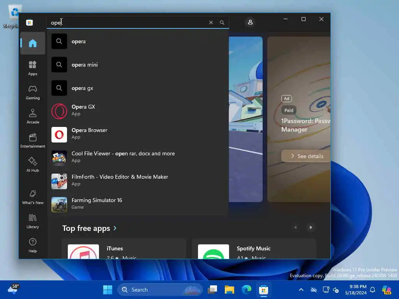Click the FilmForth app thumbnail
The height and width of the screenshot is (299, 399).
[x=59, y=181]
